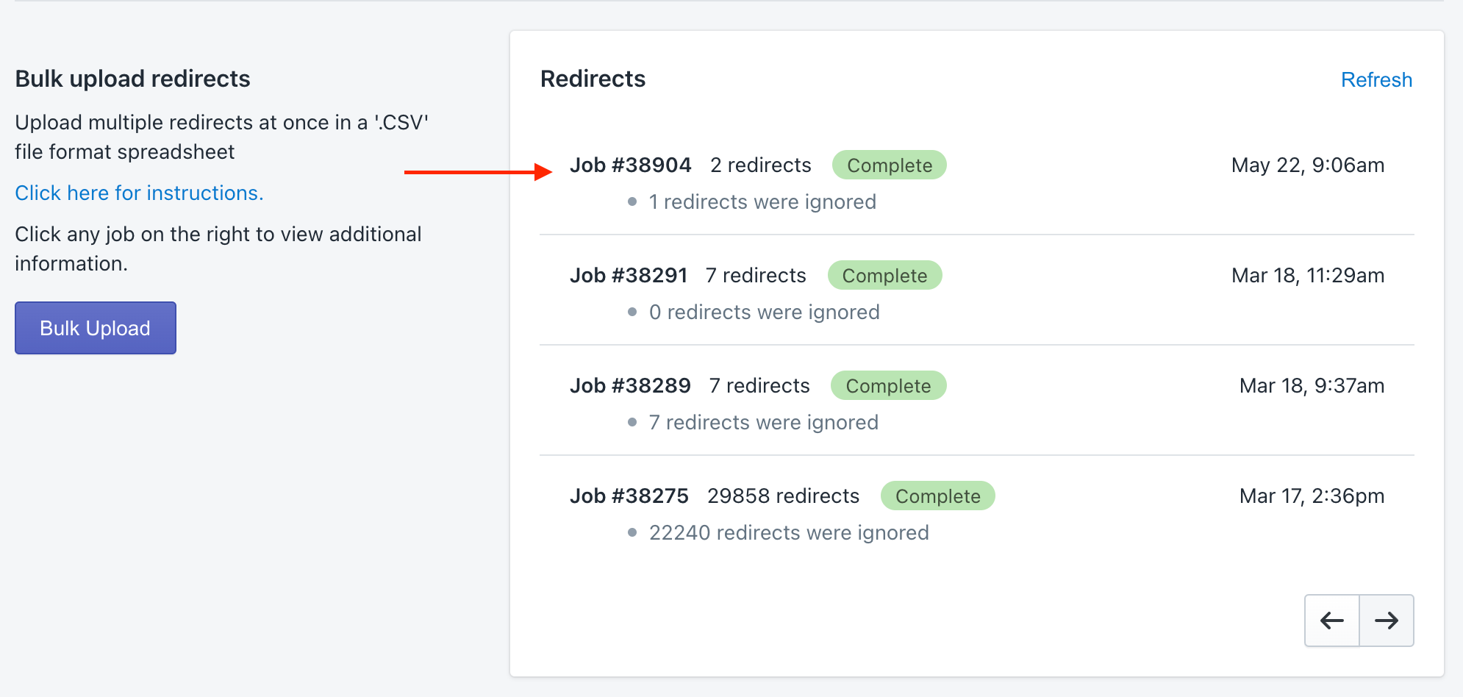Click the Complete badge on Job #38275

(937, 496)
